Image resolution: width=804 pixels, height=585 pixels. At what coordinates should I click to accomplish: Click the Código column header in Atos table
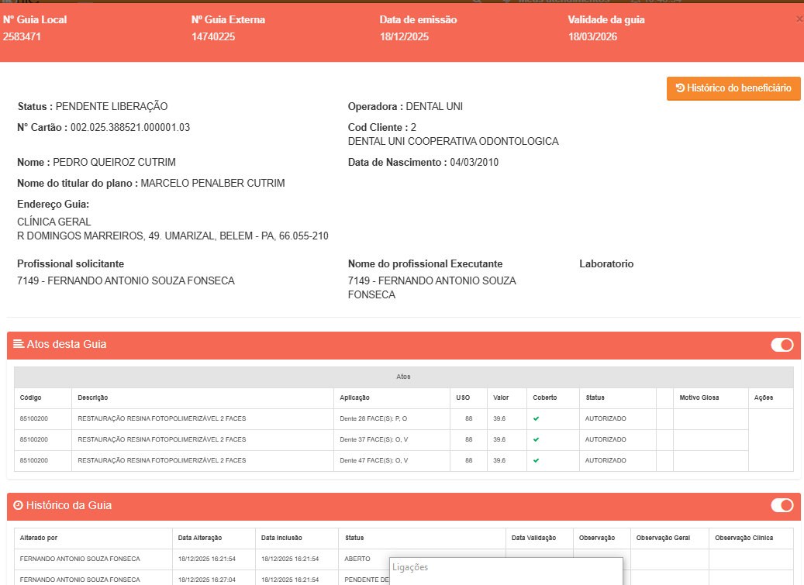[31, 397]
